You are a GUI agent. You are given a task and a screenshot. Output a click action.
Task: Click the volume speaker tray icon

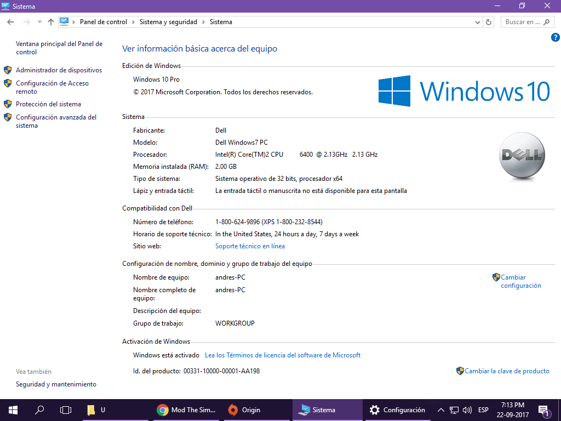(467, 409)
